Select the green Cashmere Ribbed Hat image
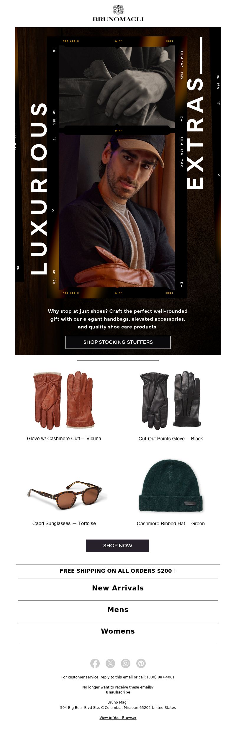236x752 pixels. click(171, 486)
